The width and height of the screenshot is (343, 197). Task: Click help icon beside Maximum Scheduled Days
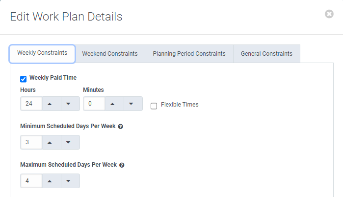point(122,165)
